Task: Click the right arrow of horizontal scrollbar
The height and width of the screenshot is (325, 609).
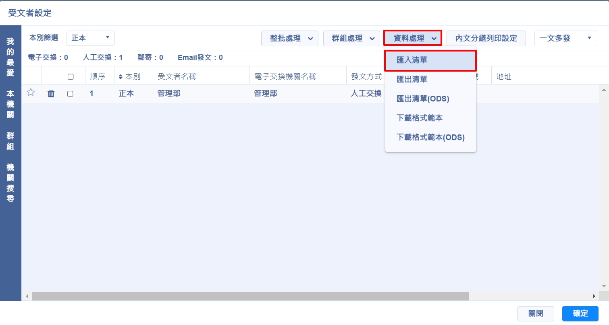Action: (594, 296)
